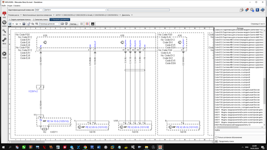Toggle the grid display icon

point(81,24)
